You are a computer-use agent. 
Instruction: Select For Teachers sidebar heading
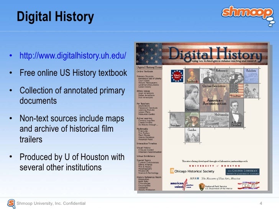click(x=143, y=104)
